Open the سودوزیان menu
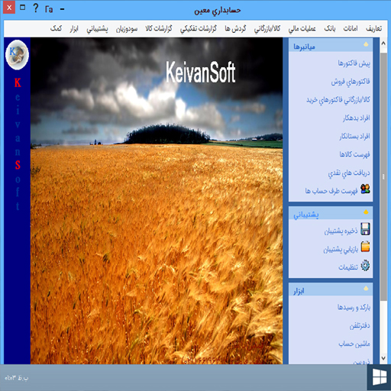Image resolution: width=391 pixels, height=391 pixels. (127, 29)
